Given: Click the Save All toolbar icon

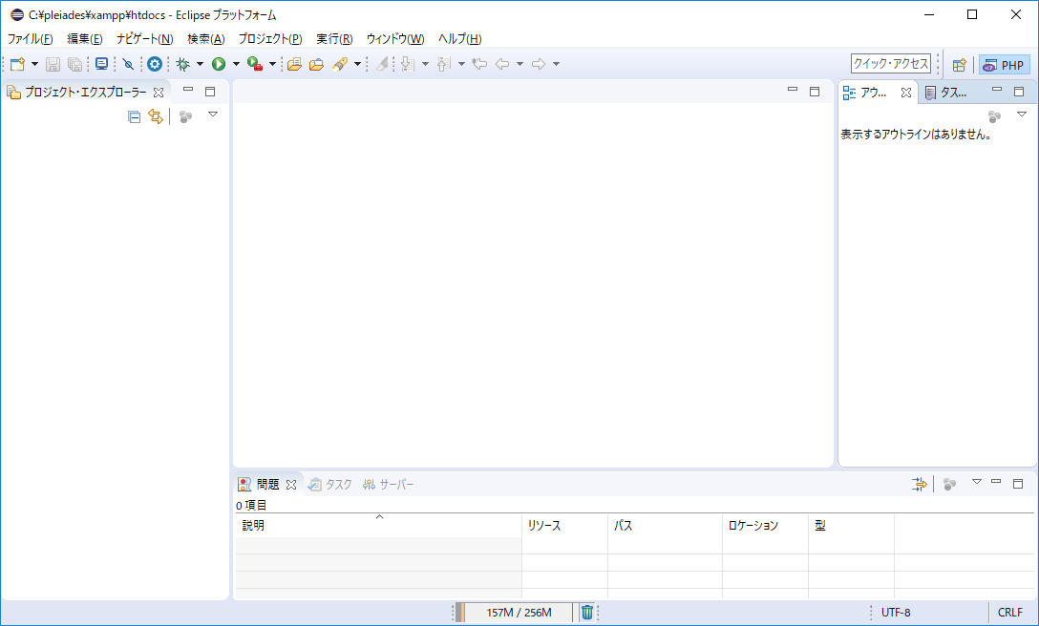Looking at the screenshot, I should (74, 63).
